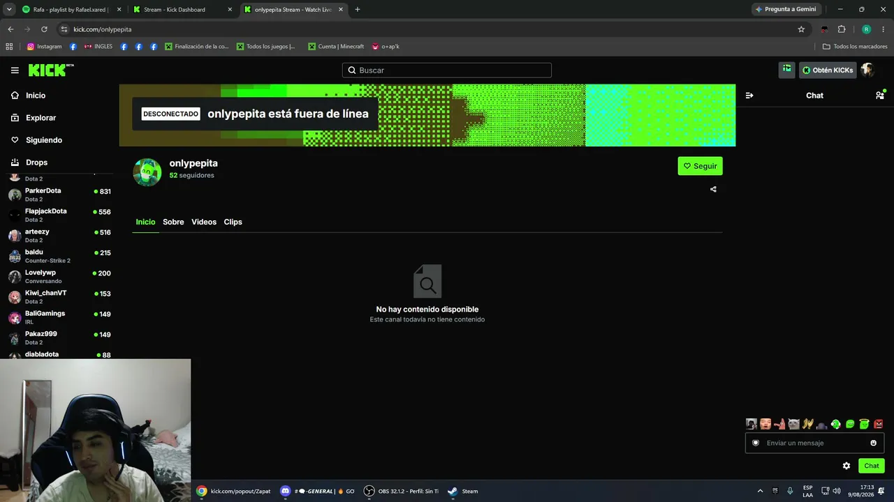Open the green treasure chest icon in the header
Screen dimensions: 894x502
pos(787,70)
